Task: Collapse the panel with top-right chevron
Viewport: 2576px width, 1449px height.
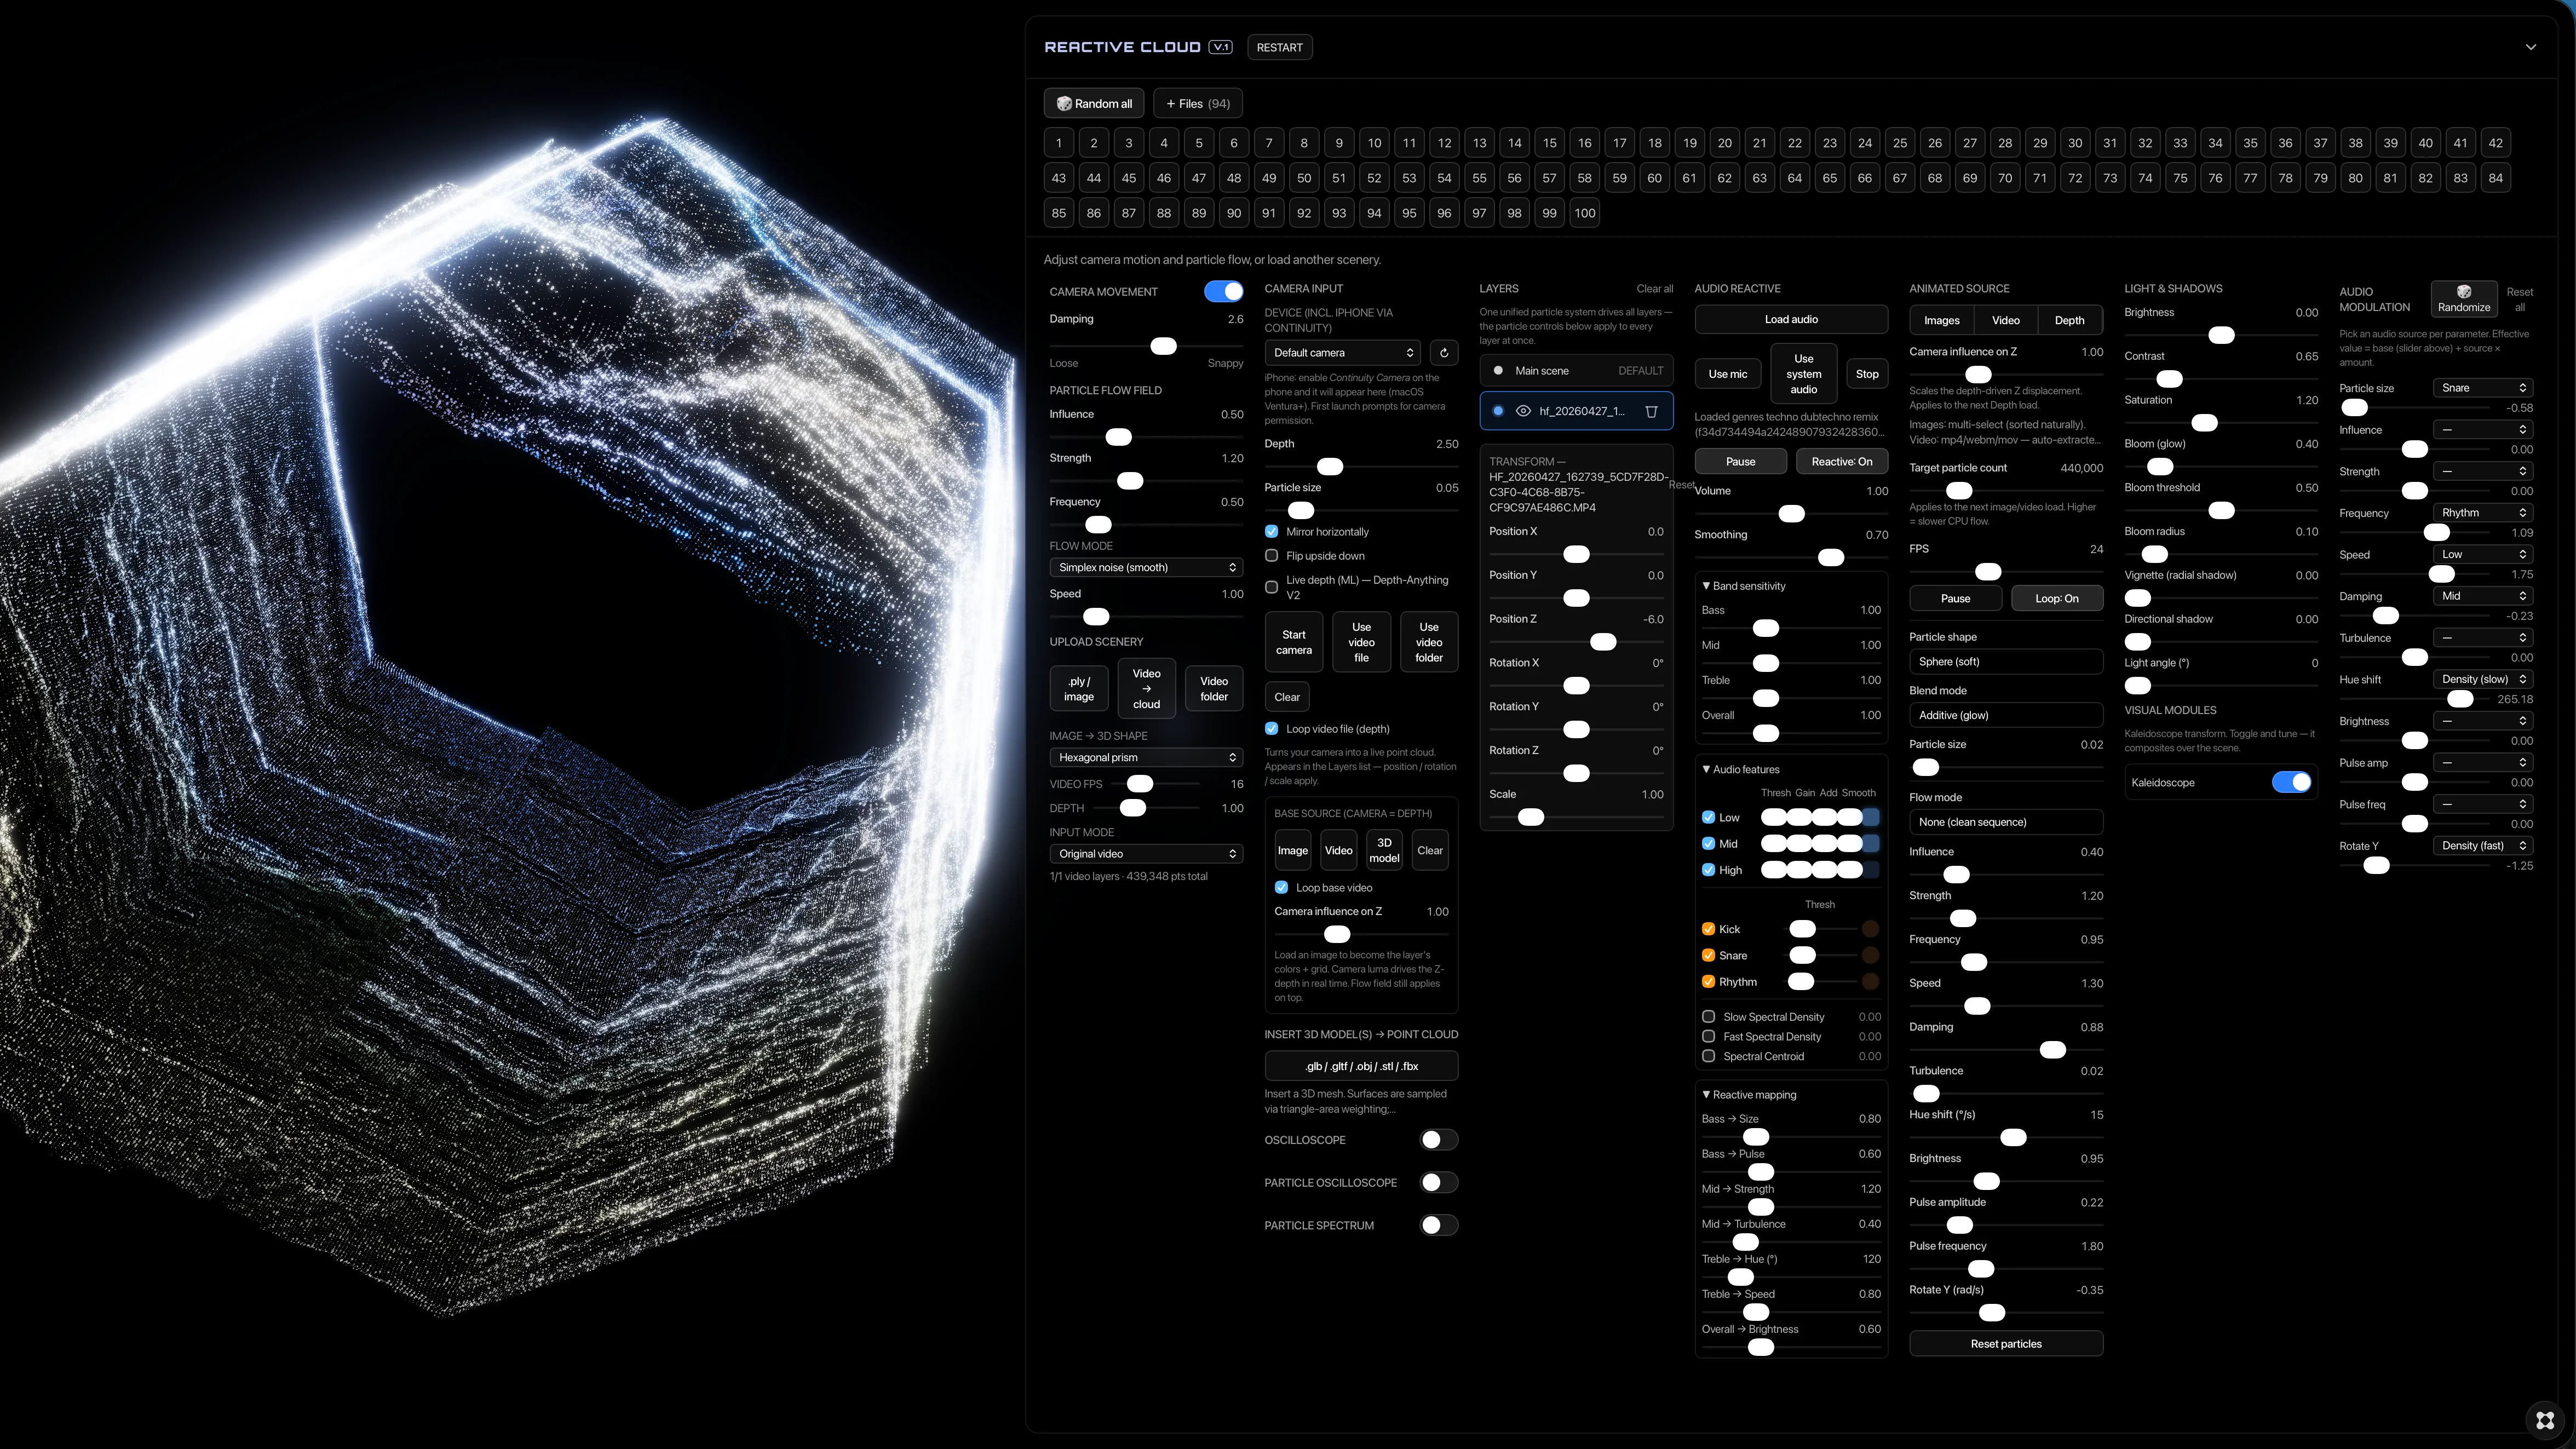Action: 2530,47
